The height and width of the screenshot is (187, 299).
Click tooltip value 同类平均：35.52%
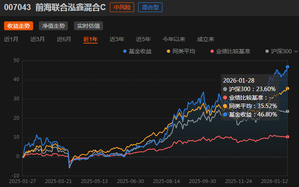pyautogui.click(x=250, y=106)
